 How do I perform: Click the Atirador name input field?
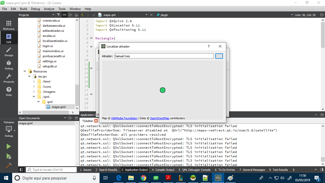pyautogui.click(x=164, y=56)
